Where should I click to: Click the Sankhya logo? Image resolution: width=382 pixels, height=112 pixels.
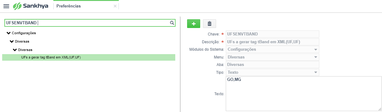click(31, 6)
